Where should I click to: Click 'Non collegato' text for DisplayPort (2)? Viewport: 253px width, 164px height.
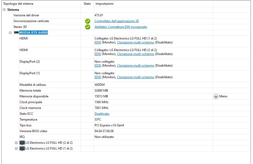[x=104, y=62]
